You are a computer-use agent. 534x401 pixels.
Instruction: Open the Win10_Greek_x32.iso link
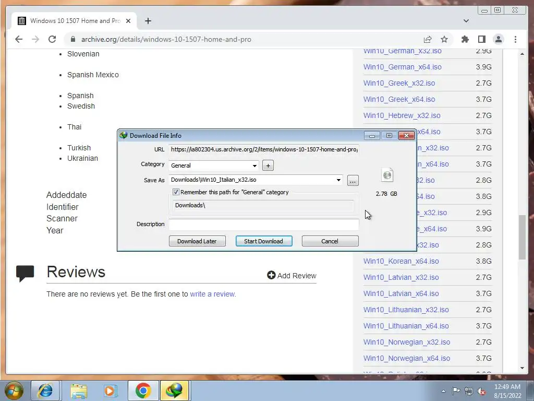point(399,83)
